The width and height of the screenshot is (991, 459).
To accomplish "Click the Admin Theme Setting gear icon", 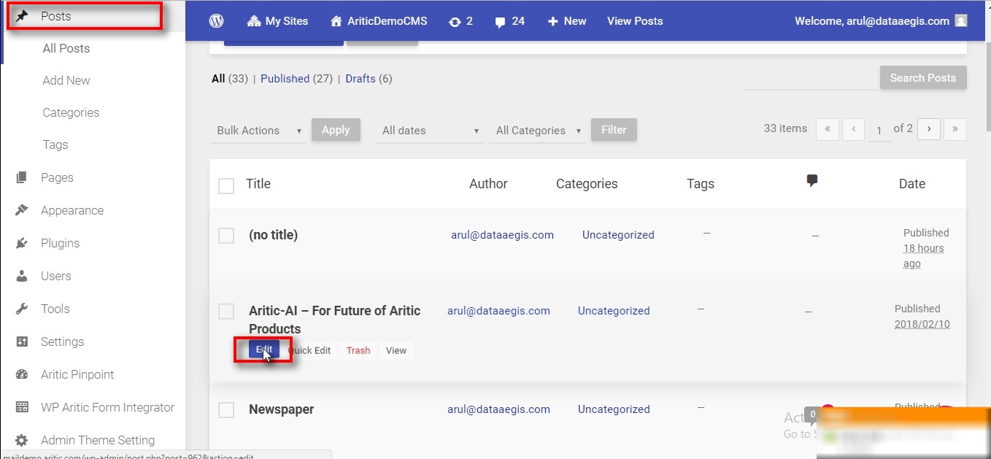I will coord(22,440).
